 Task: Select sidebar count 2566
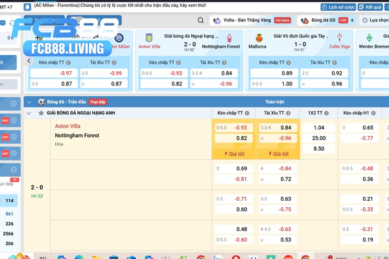point(8,234)
